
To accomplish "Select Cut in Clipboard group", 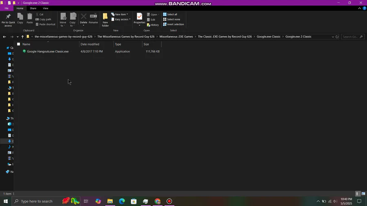I will coord(40,15).
